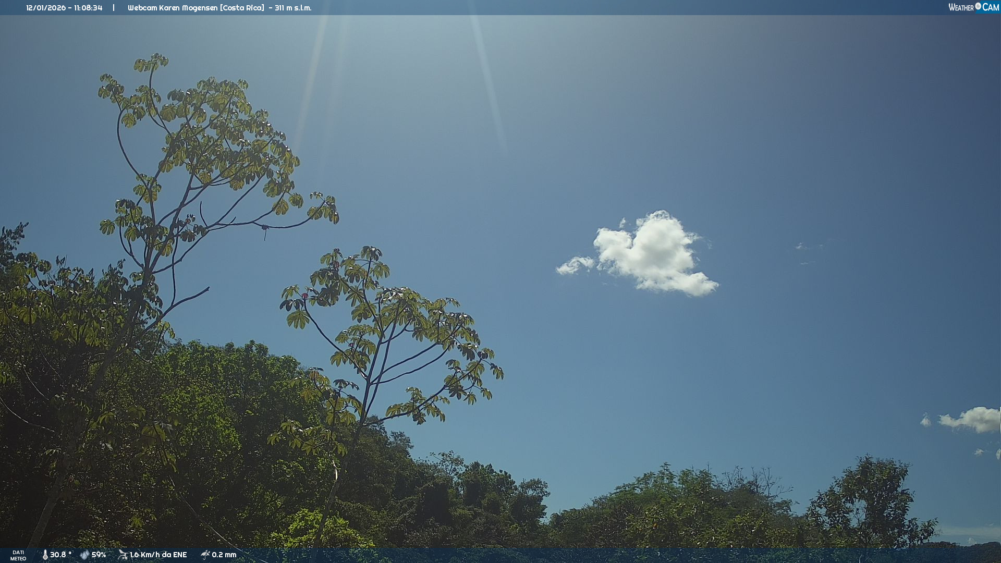Click the 0.2 mm rainfall value

click(224, 555)
